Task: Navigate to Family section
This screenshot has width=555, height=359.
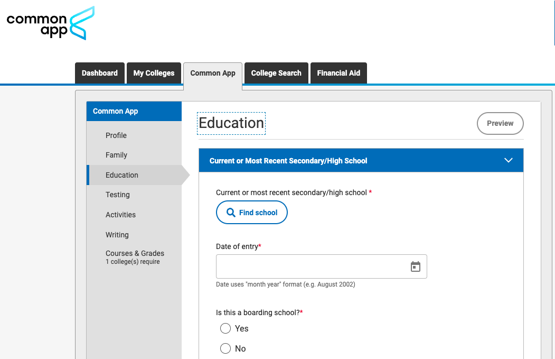Action: coord(116,155)
